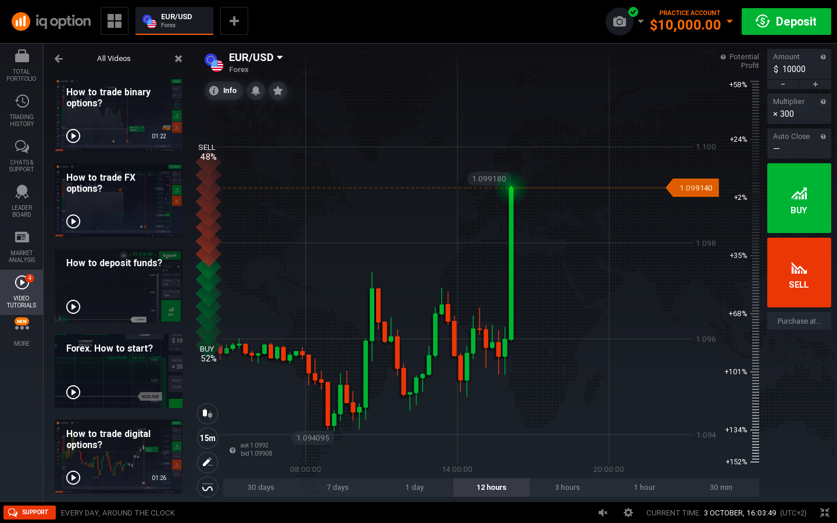Open Total Portfolio in sidebar
Image resolution: width=837 pixels, height=523 pixels.
pyautogui.click(x=22, y=66)
